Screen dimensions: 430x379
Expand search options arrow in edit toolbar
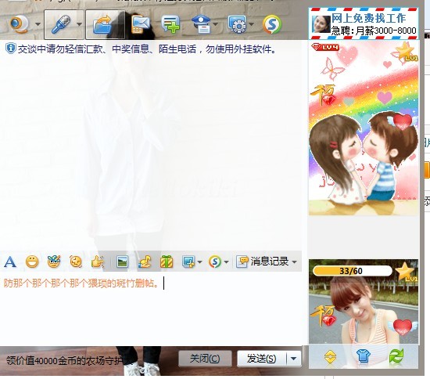click(226, 262)
